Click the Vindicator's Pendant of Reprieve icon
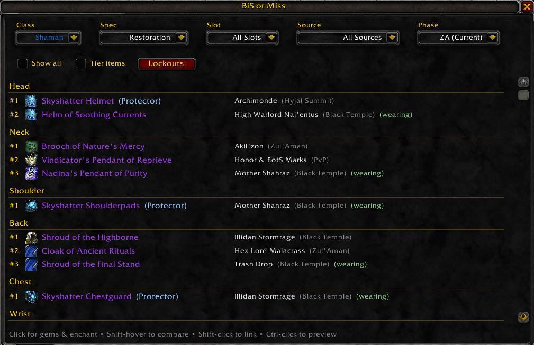Screen dimensions: 534x345 coord(31,160)
